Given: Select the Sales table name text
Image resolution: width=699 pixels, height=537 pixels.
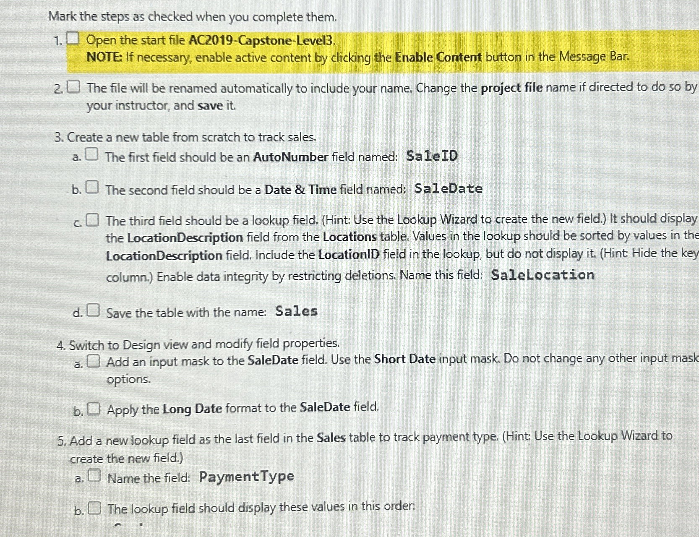Looking at the screenshot, I should (x=296, y=311).
